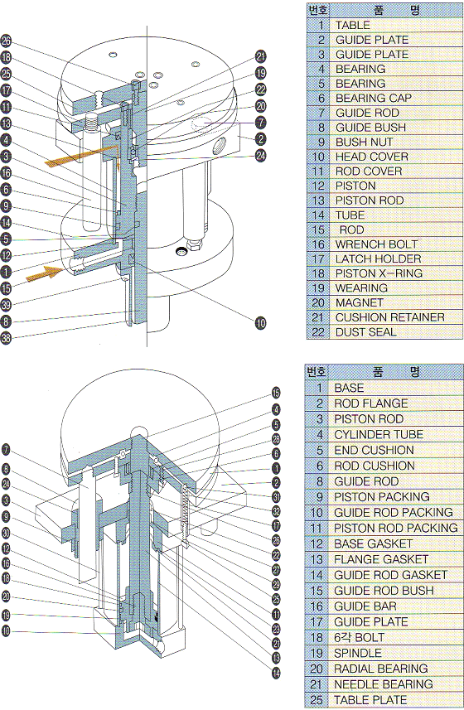
Task: Click LATCH HOLDER in the list
Action: point(384,258)
